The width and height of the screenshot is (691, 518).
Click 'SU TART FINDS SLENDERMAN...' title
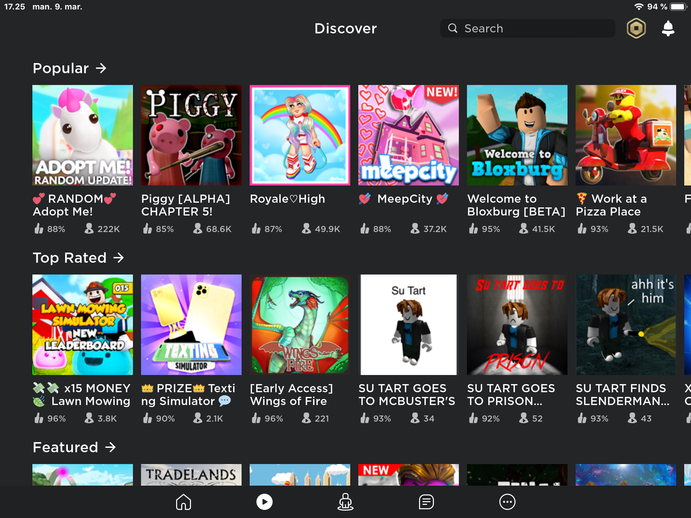click(623, 395)
